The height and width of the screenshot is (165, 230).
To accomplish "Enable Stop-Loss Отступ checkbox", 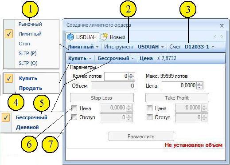I will pyautogui.click(x=74, y=117).
